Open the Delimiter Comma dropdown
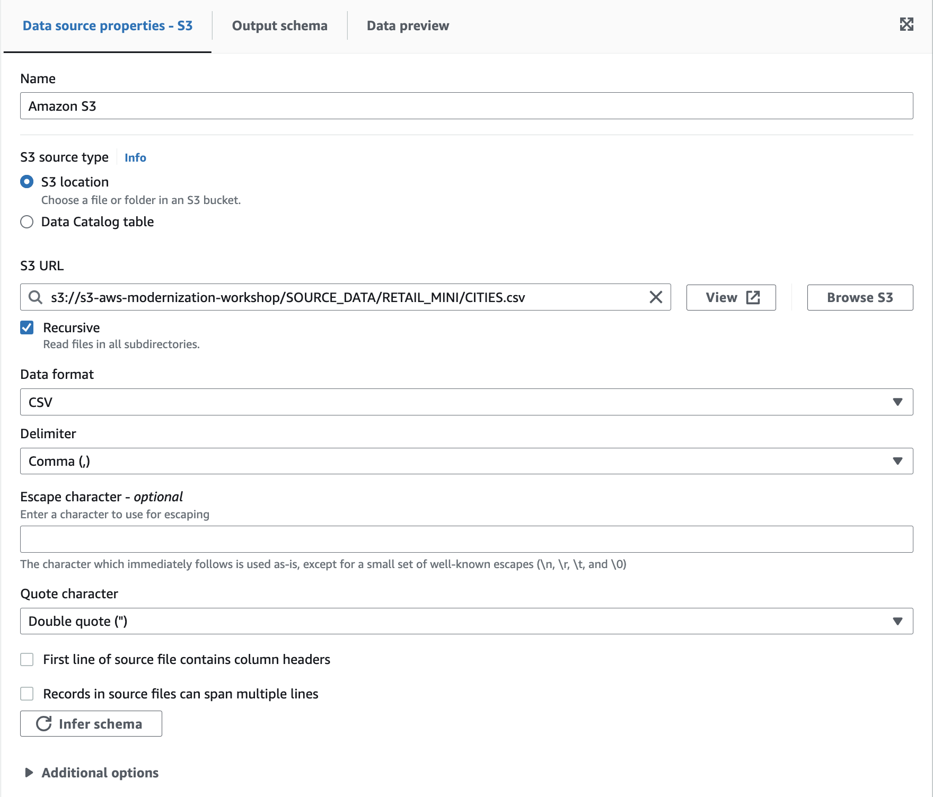933x797 pixels. click(x=467, y=461)
